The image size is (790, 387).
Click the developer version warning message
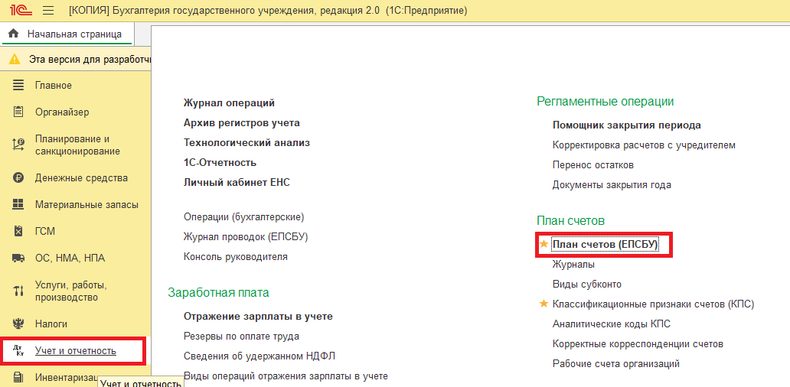90,60
